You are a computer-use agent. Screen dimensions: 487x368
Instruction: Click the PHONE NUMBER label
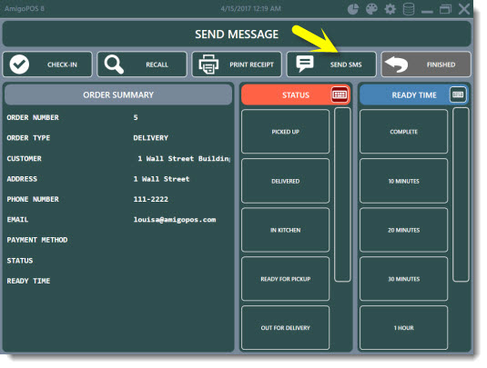pyautogui.click(x=33, y=199)
